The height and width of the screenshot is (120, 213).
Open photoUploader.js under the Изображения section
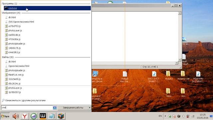click(x=17, y=44)
